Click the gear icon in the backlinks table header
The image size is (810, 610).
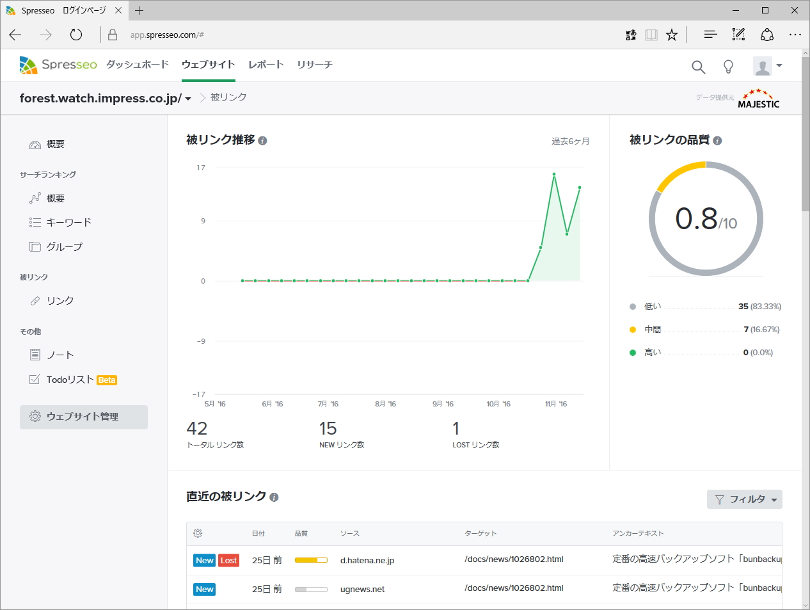coord(198,533)
